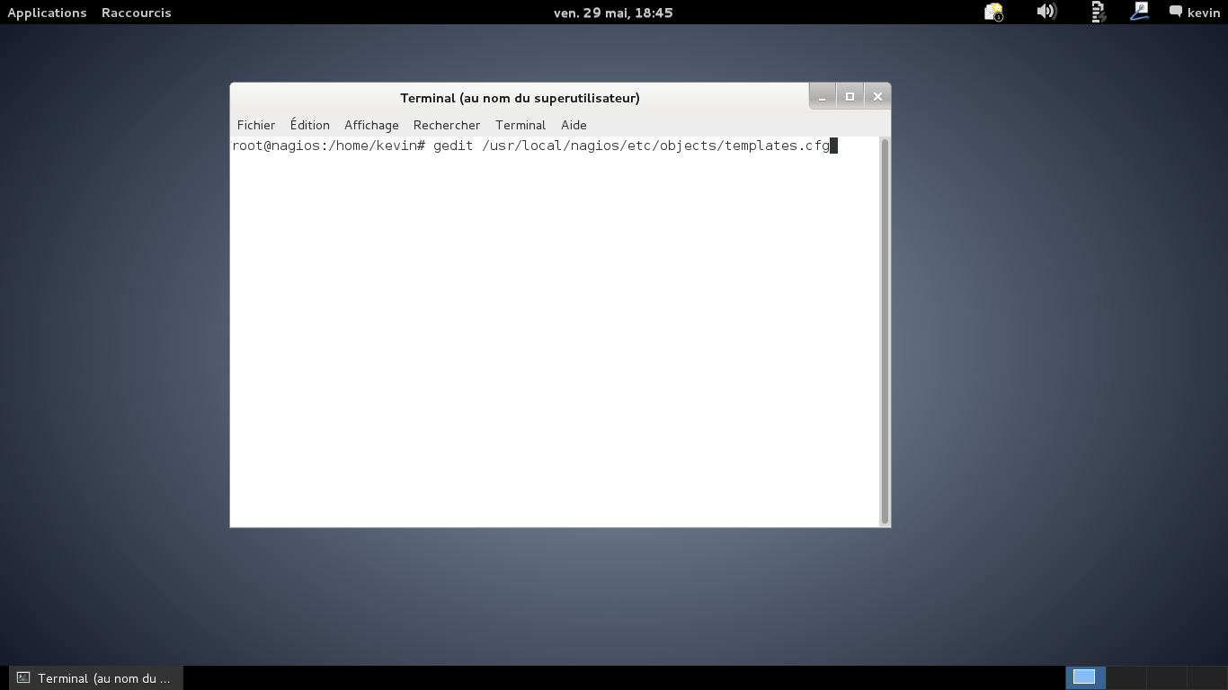
Task: Click the Terminal window title bar text
Action: pyautogui.click(x=520, y=98)
